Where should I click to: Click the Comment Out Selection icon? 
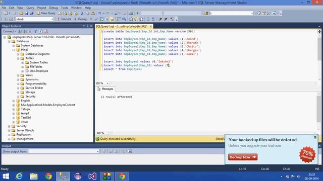tap(148, 19)
